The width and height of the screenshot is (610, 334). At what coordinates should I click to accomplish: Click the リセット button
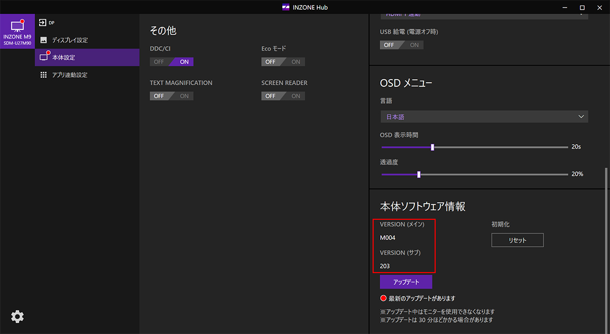[x=517, y=240]
